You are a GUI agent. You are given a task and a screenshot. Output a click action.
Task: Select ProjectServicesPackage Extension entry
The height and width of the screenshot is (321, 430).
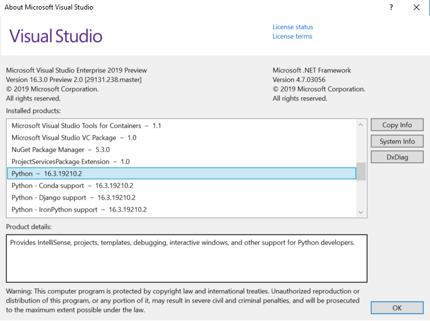(182, 162)
